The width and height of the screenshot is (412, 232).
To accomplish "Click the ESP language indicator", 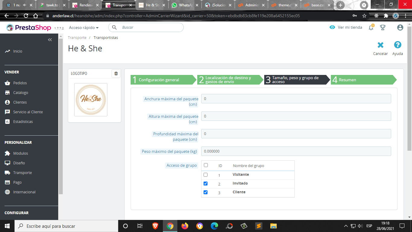I will [x=369, y=226].
